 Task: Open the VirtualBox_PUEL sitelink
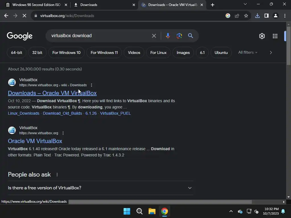pos(115,113)
